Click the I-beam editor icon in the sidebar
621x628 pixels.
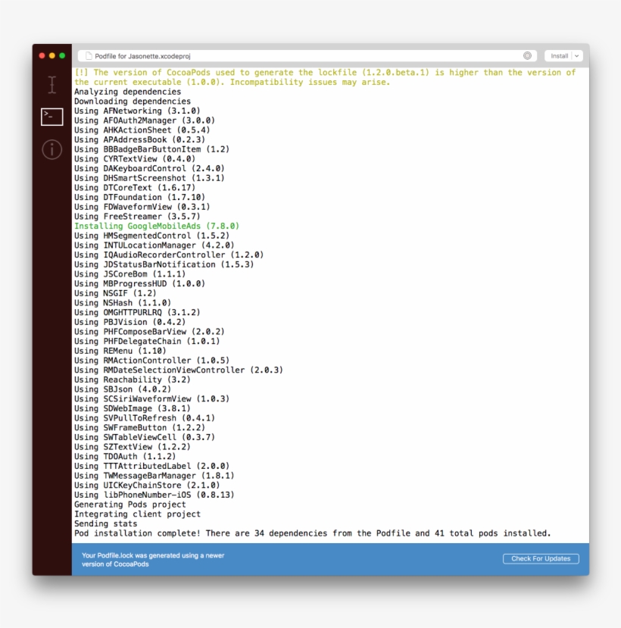pyautogui.click(x=51, y=85)
